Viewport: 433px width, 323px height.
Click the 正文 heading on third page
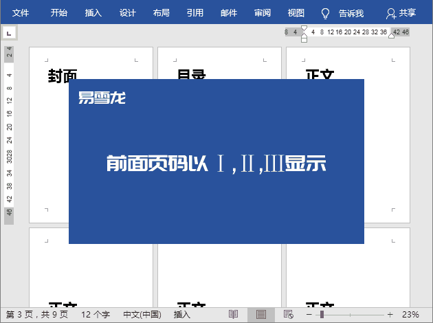[x=320, y=74]
